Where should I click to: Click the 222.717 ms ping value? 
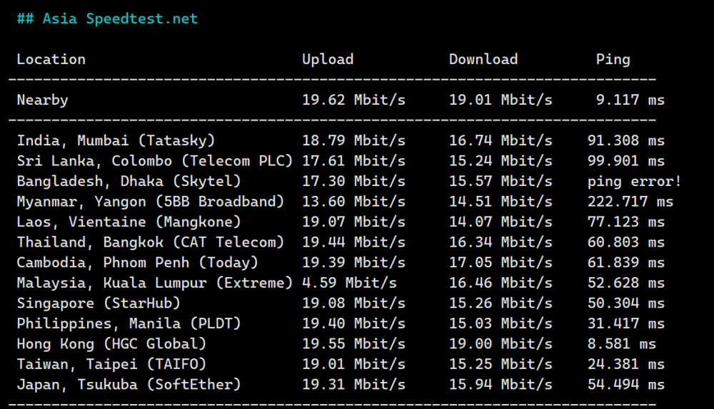(x=630, y=202)
